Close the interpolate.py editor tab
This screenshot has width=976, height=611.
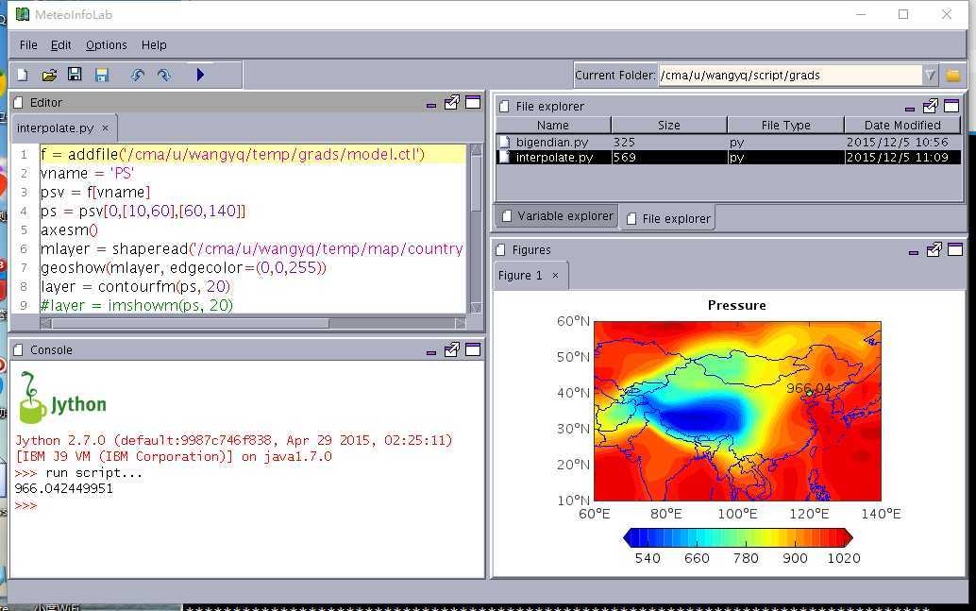(105, 127)
